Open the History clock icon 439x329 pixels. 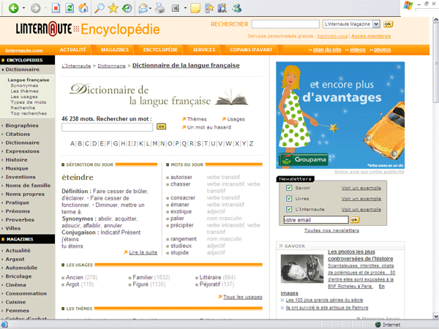127,8
